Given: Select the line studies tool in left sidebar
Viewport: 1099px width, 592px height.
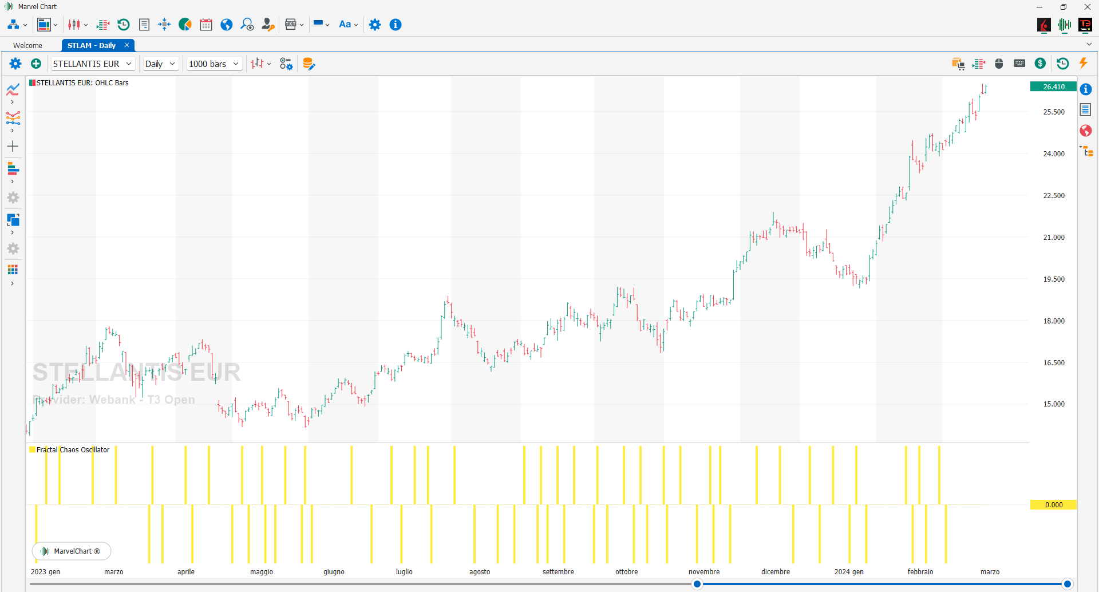Looking at the screenshot, I should click(x=13, y=89).
